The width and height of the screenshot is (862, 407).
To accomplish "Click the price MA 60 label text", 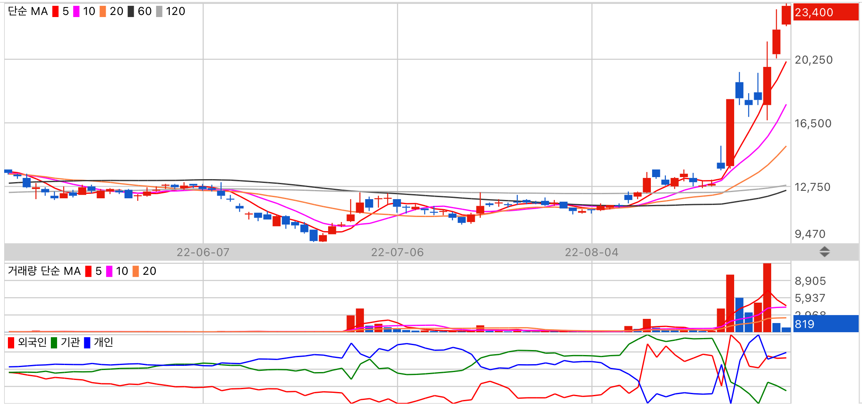I will (x=145, y=11).
